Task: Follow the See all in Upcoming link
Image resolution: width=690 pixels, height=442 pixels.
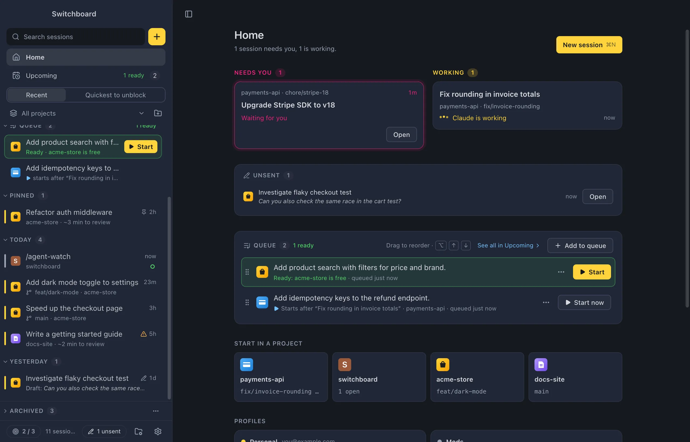Action: pos(508,246)
